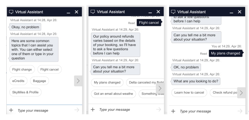Viewport: 249px width, 120px height.
Task: Click the 'Okay, no problem' message
Action: [25, 27]
